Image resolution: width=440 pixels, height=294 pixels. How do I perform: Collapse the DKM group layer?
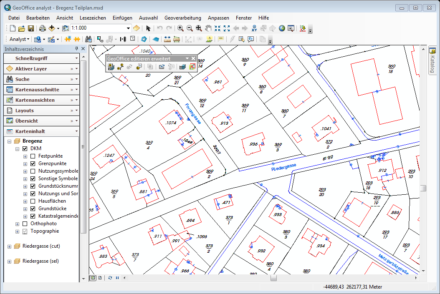click(x=18, y=148)
